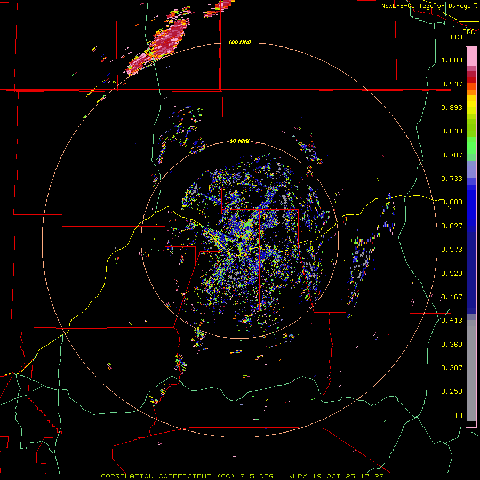Pick the bright green band of color scale

[x=471, y=146]
